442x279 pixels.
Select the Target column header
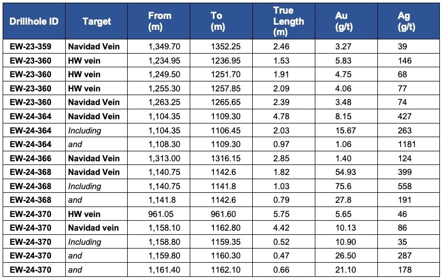tap(97, 21)
